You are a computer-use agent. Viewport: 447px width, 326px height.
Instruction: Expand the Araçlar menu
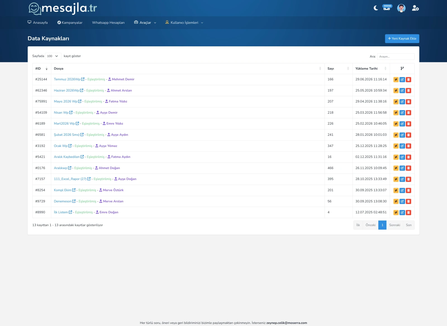(x=145, y=23)
